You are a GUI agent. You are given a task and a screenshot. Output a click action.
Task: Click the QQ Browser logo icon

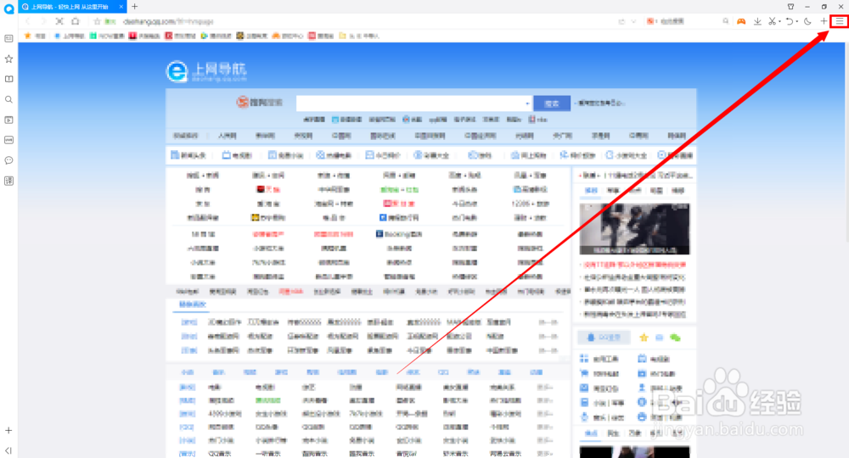[8, 9]
